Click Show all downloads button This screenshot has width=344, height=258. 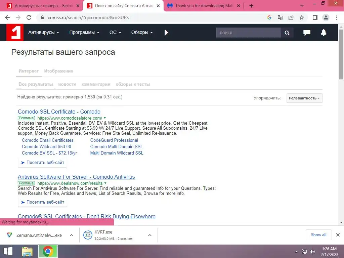[318, 235]
